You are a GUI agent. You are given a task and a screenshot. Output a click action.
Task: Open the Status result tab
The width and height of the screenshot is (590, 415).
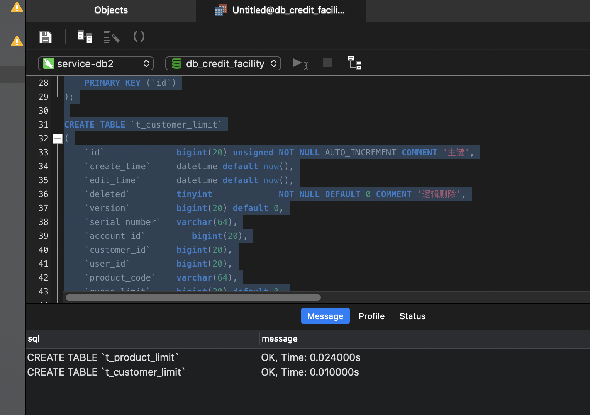pos(412,316)
